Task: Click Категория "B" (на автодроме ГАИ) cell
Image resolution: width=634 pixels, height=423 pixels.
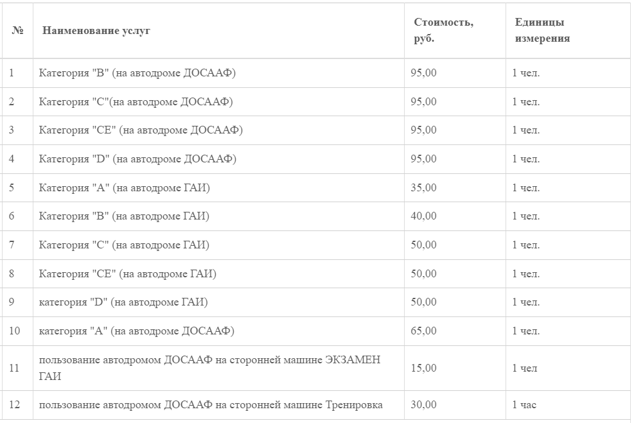Action: point(124,216)
